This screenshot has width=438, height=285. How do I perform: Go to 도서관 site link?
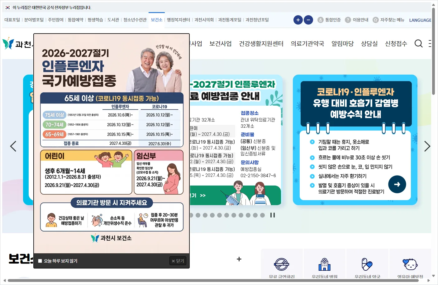[x=113, y=20]
